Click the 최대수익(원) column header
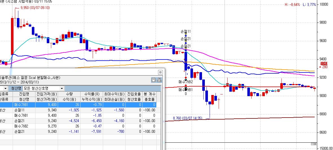The height and width of the screenshot is (150, 333). pos(114,94)
